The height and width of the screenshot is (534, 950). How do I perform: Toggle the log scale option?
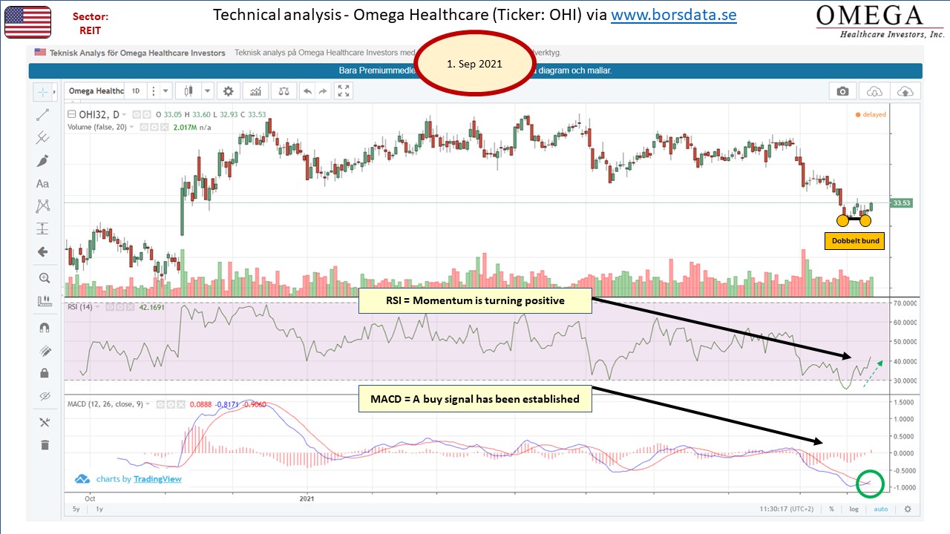pos(854,510)
